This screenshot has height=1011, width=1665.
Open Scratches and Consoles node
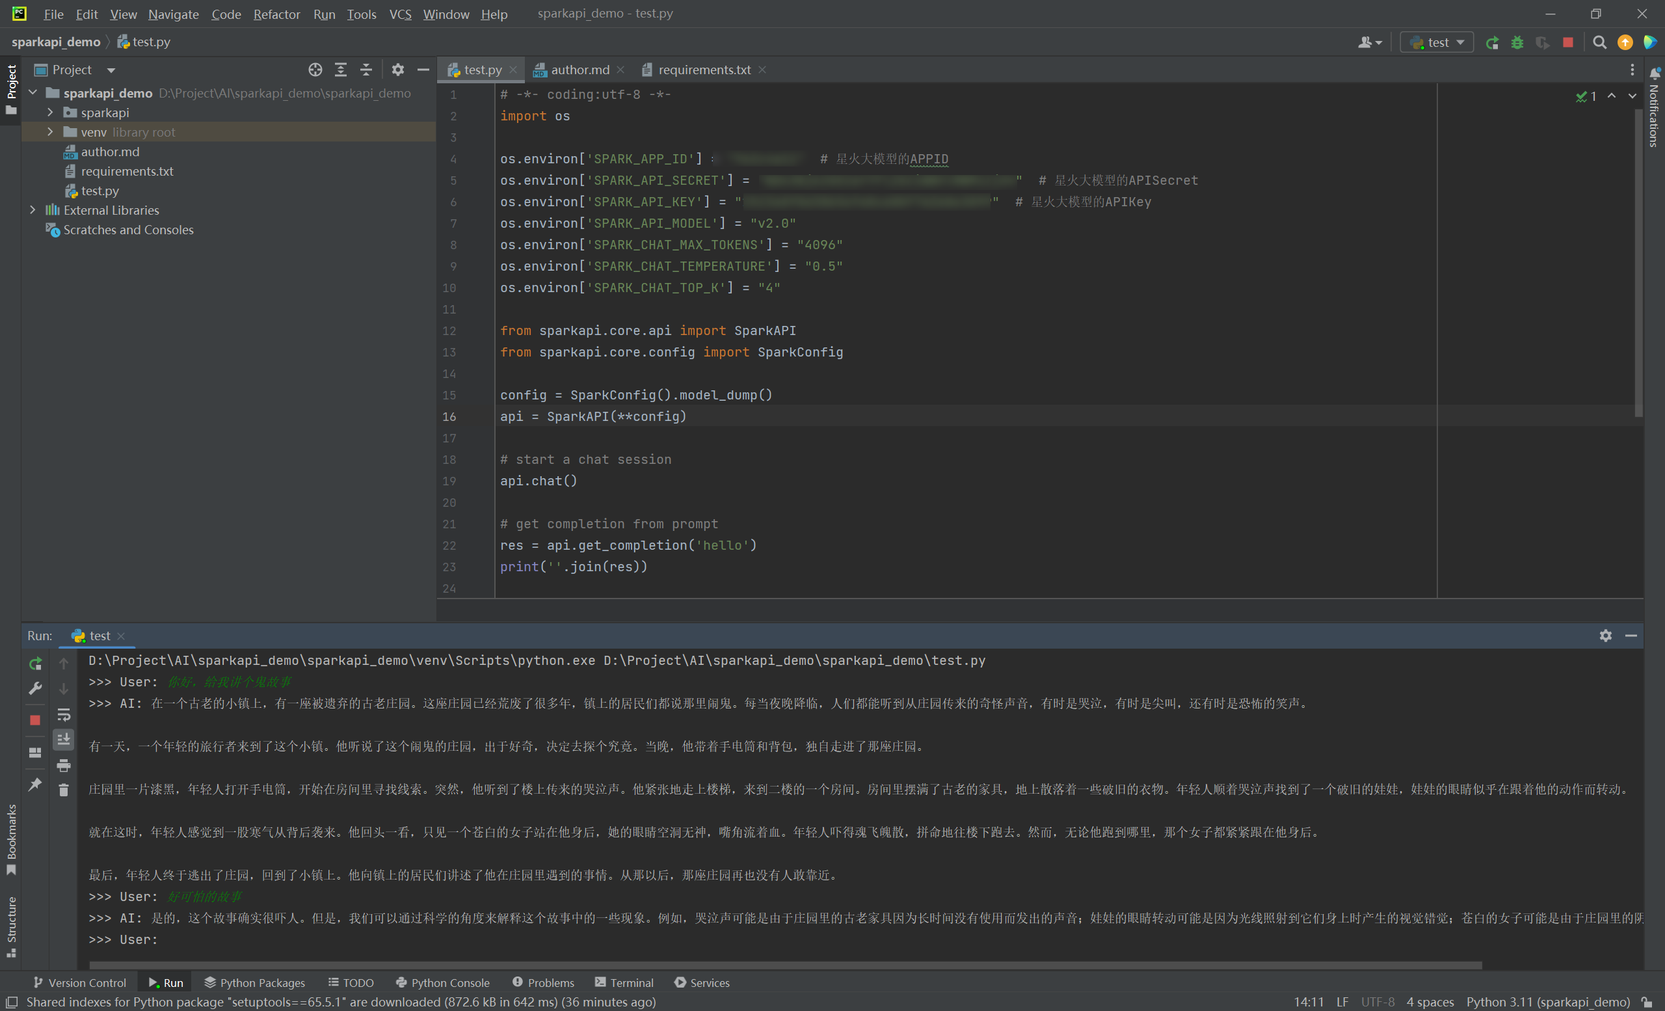[127, 230]
